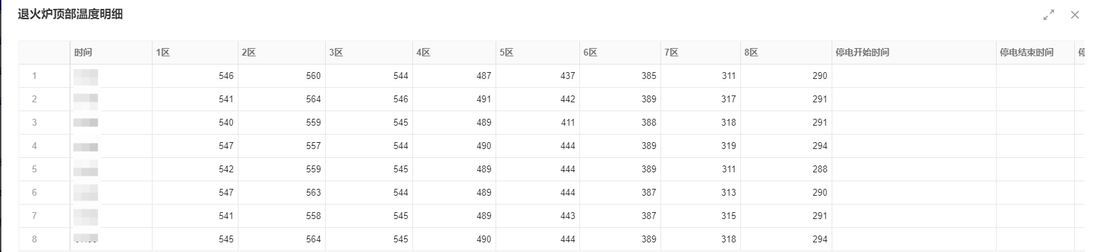
Task: Select row number 8
Action: click(34, 240)
